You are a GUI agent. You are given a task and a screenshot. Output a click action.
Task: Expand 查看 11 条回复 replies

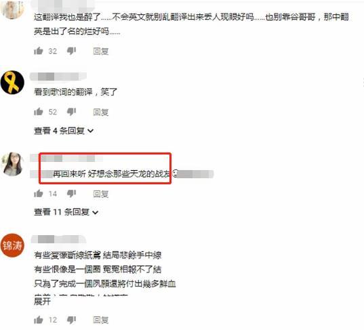coord(66,212)
